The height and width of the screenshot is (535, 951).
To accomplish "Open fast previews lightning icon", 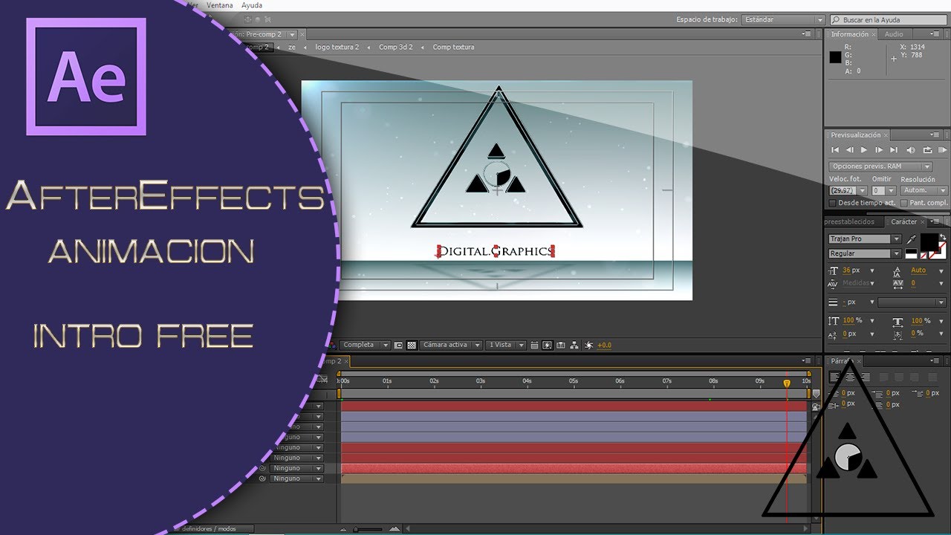I will pos(547,345).
